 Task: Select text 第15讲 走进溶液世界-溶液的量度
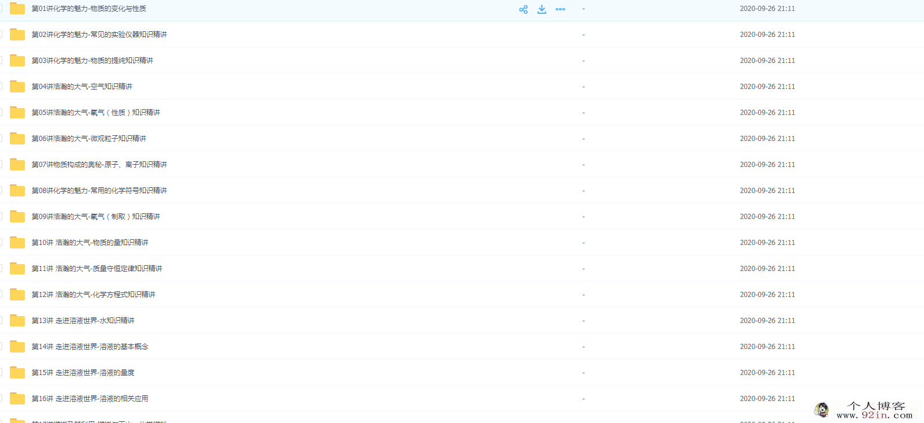(x=83, y=373)
